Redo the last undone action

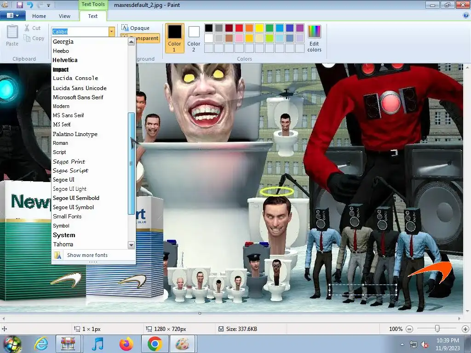point(40,5)
